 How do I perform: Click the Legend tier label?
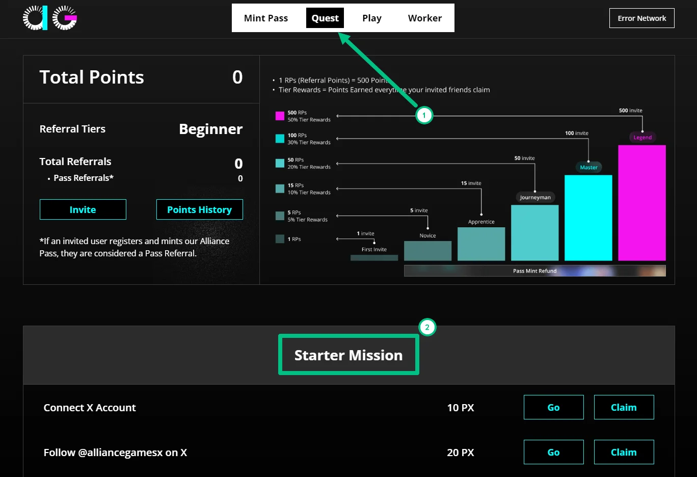pyautogui.click(x=642, y=137)
